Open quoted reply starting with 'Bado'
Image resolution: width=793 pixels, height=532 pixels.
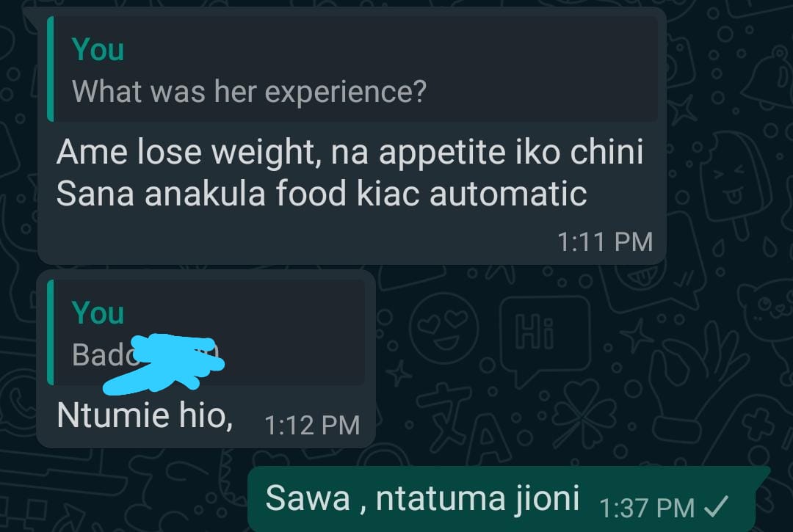(206, 332)
